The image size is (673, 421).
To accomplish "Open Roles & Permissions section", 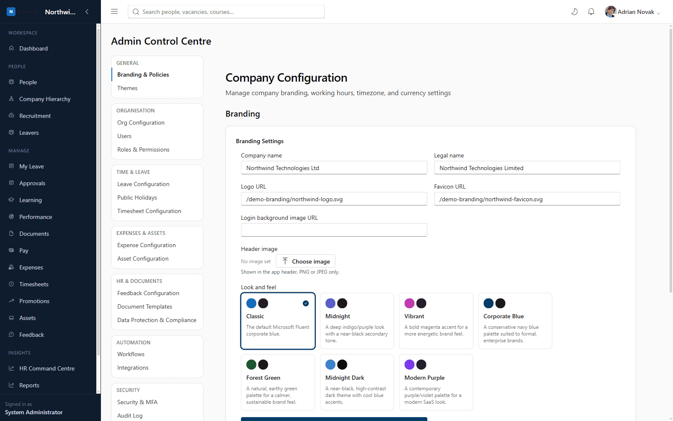I will pyautogui.click(x=157, y=149).
